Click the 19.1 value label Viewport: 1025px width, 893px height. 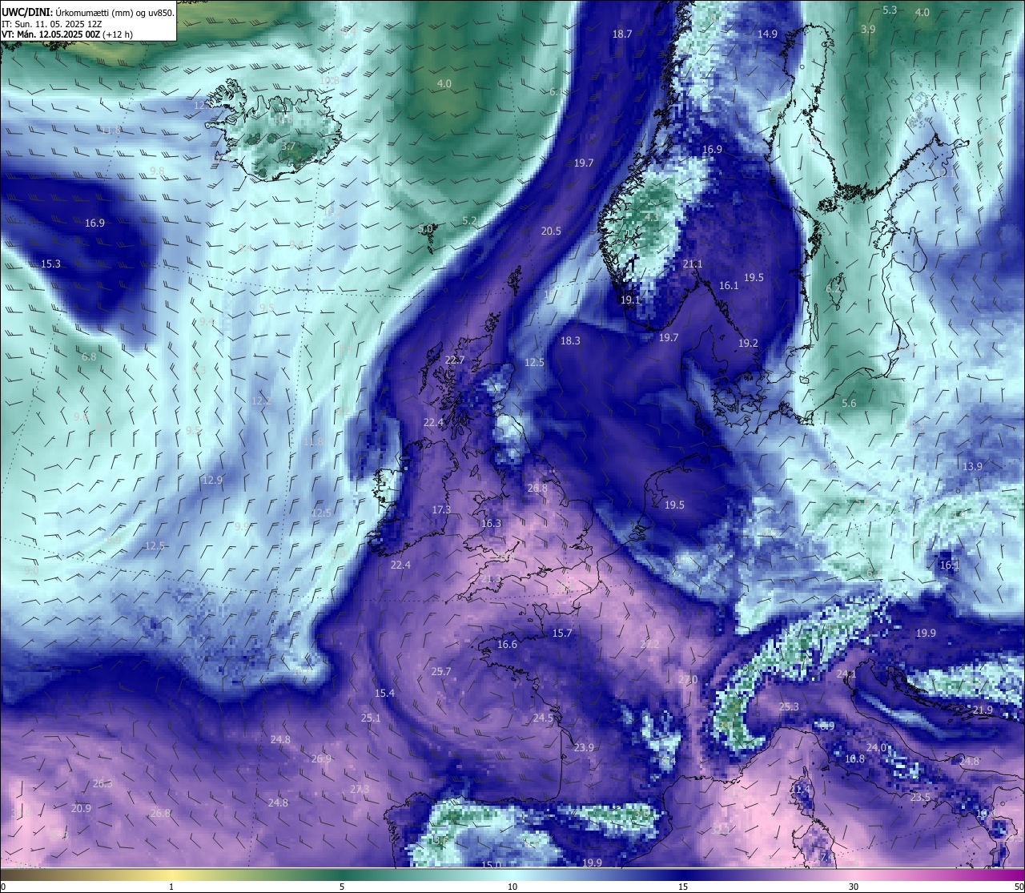[630, 300]
